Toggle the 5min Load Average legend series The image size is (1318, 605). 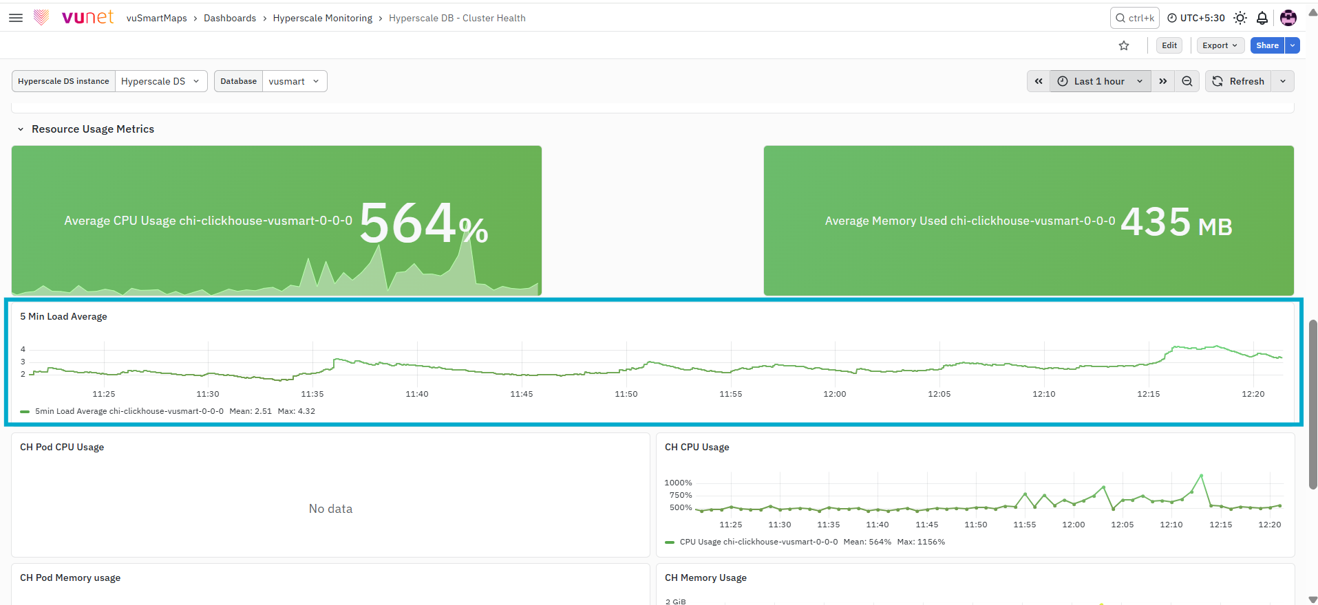pos(129,411)
